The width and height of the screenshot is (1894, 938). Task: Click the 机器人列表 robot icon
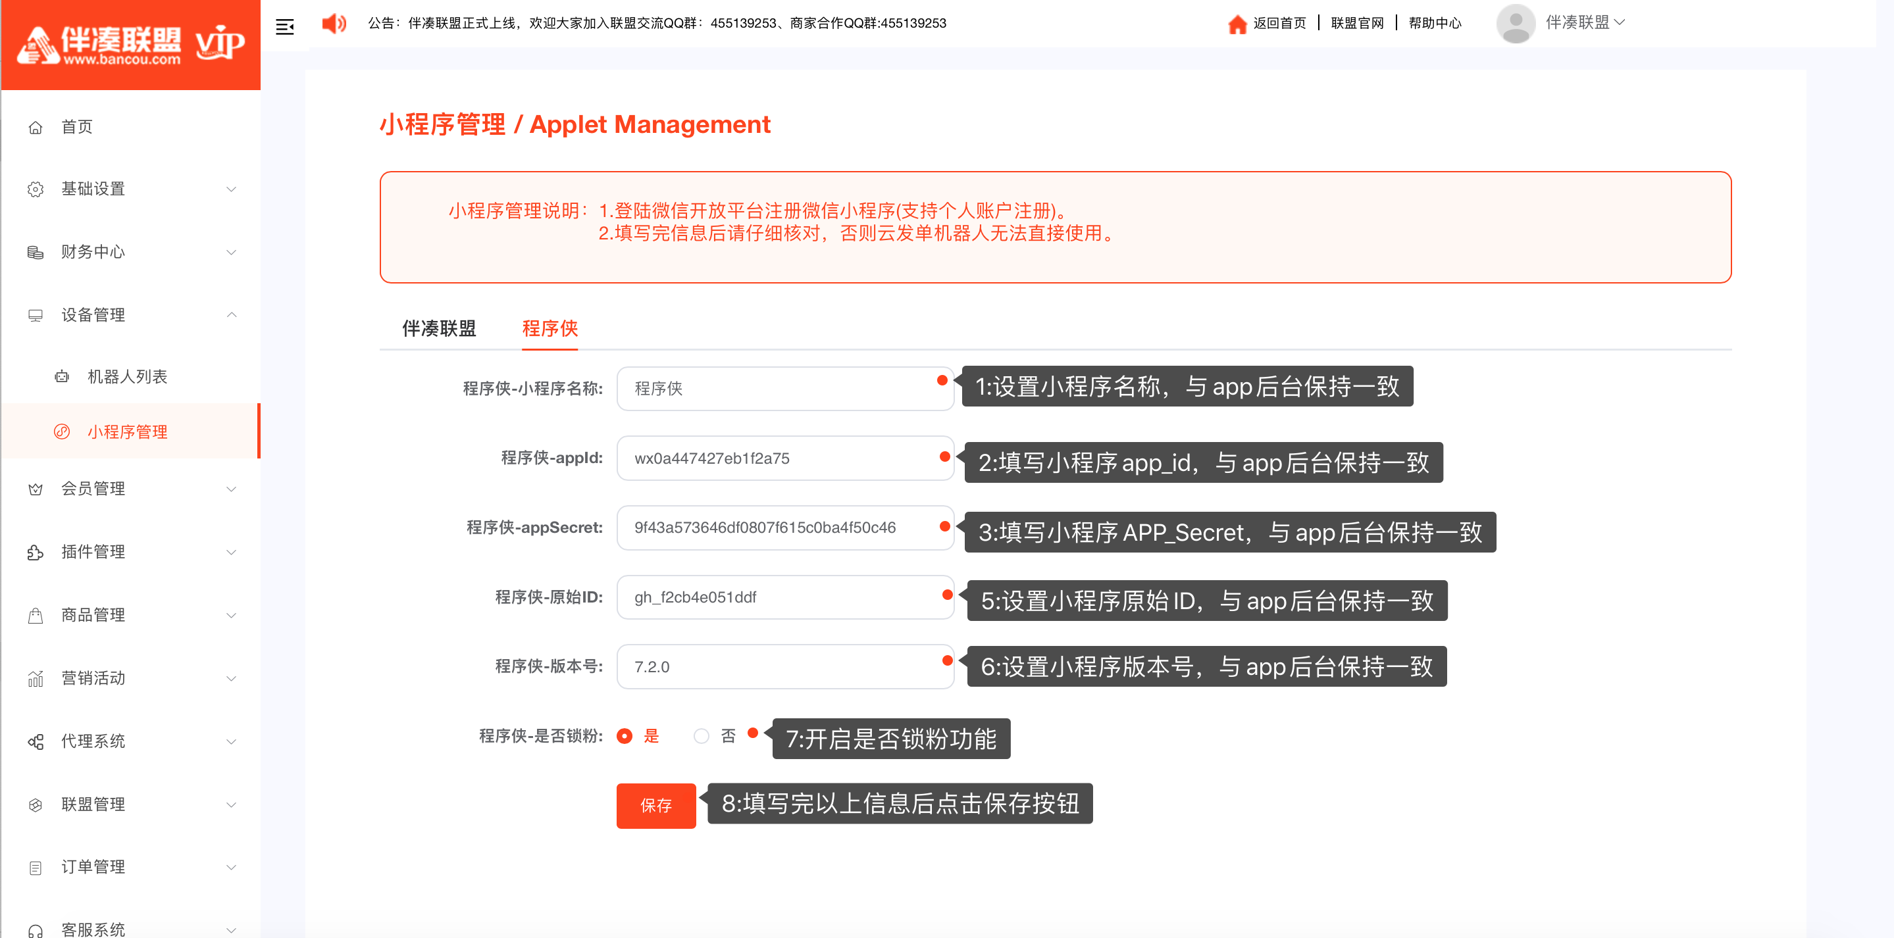coord(62,376)
